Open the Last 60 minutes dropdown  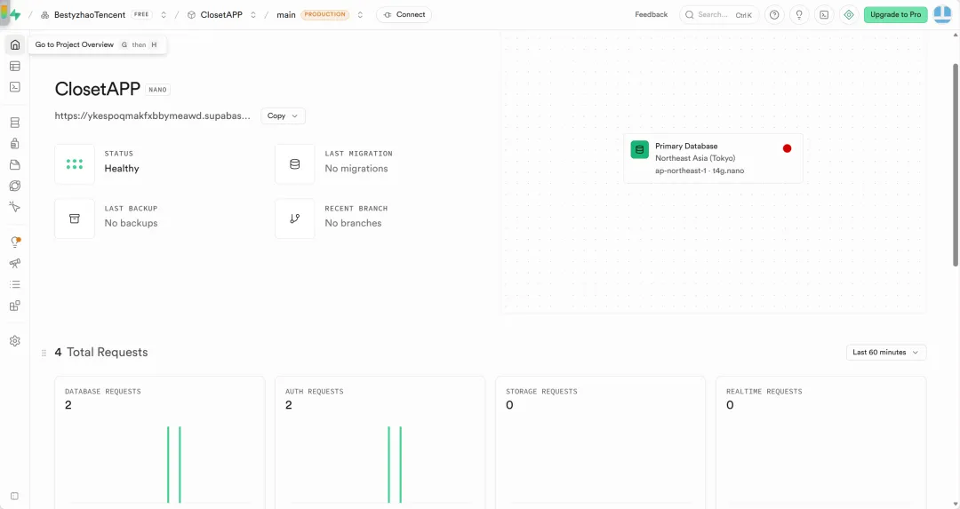886,353
